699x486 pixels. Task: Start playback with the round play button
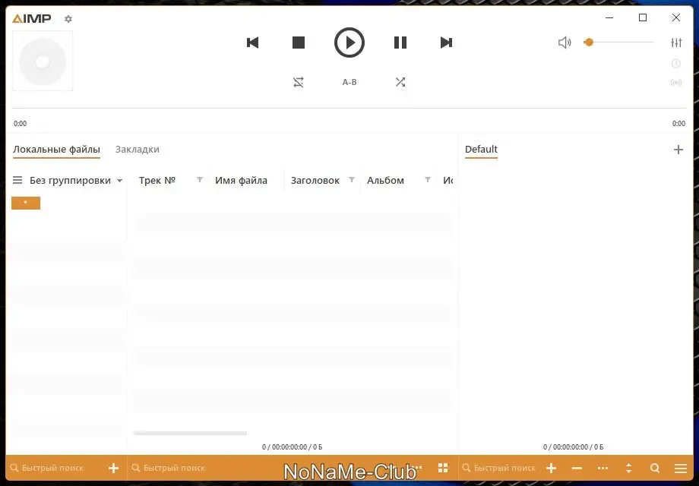[x=349, y=43]
